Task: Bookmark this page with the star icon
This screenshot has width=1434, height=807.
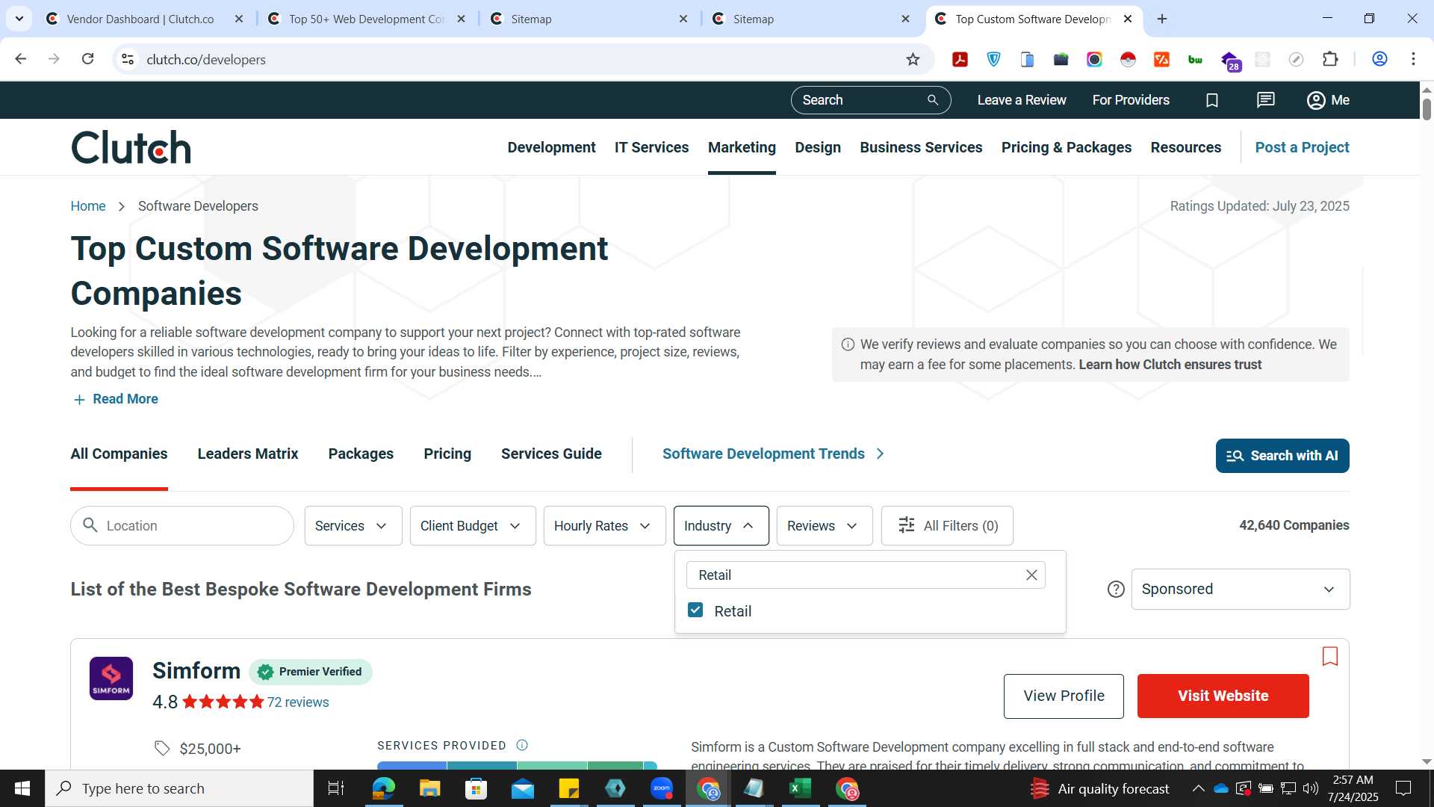Action: click(x=913, y=59)
